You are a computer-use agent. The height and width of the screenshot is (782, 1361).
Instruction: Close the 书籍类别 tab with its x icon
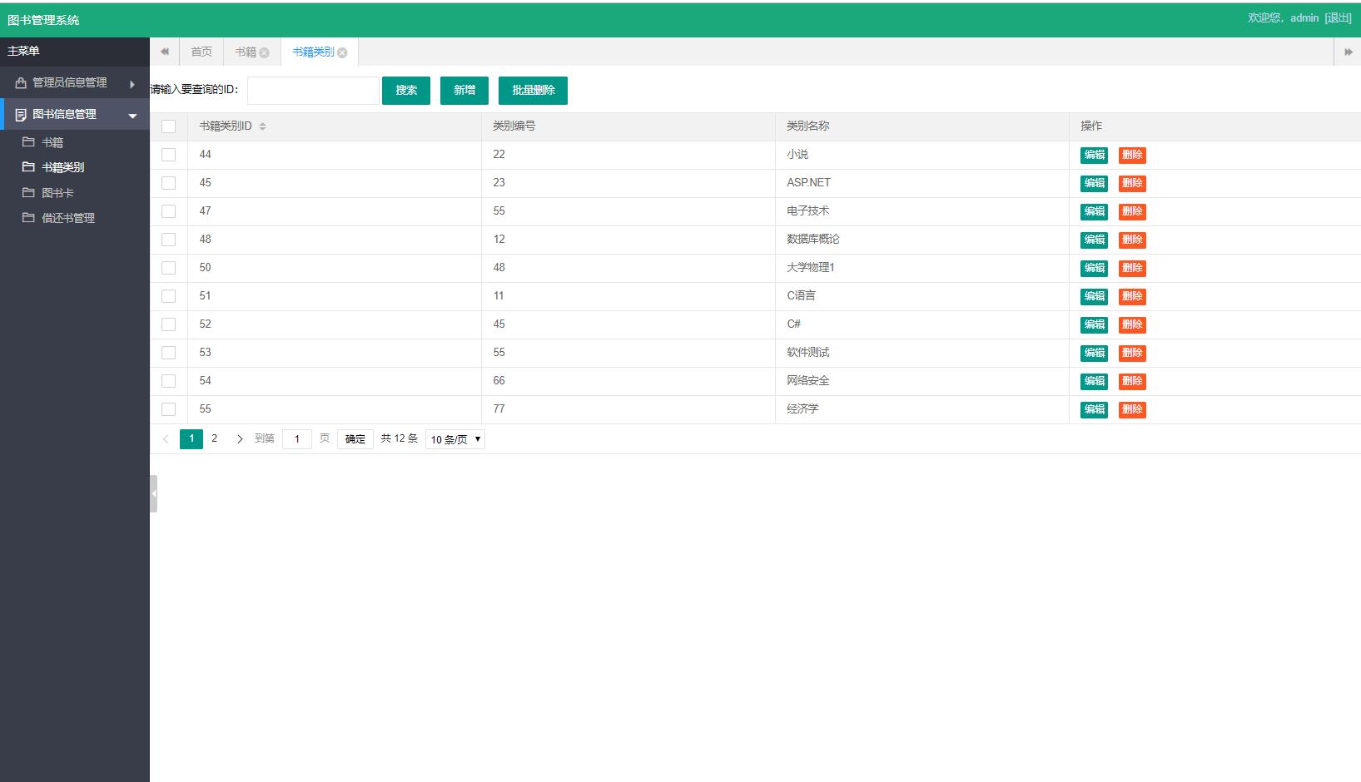(342, 52)
